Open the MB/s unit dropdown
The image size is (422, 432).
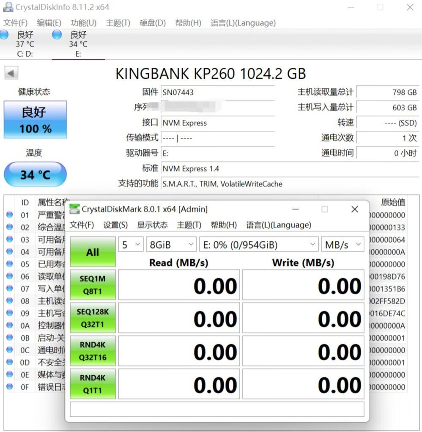point(343,244)
